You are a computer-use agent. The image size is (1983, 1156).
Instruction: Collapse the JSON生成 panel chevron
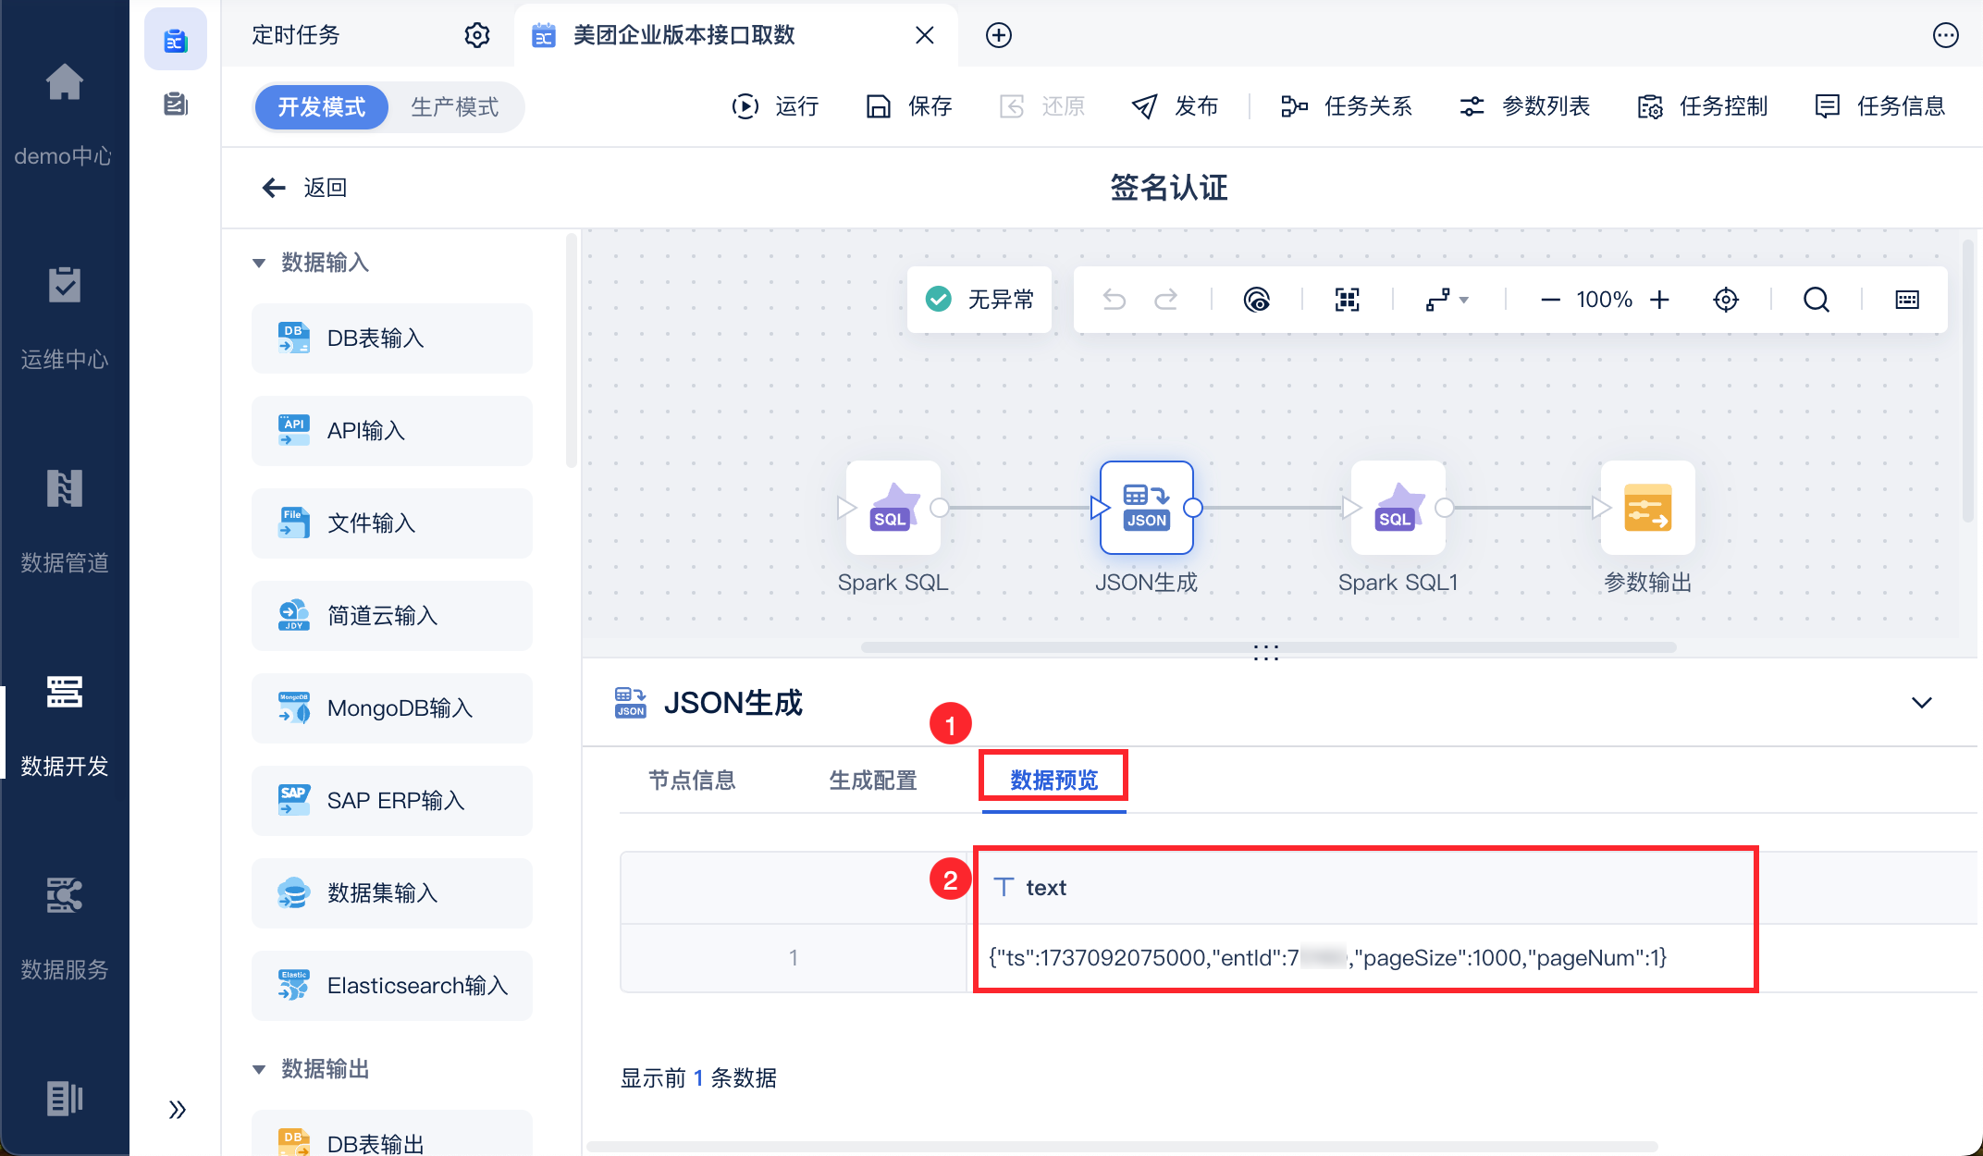[1921, 703]
